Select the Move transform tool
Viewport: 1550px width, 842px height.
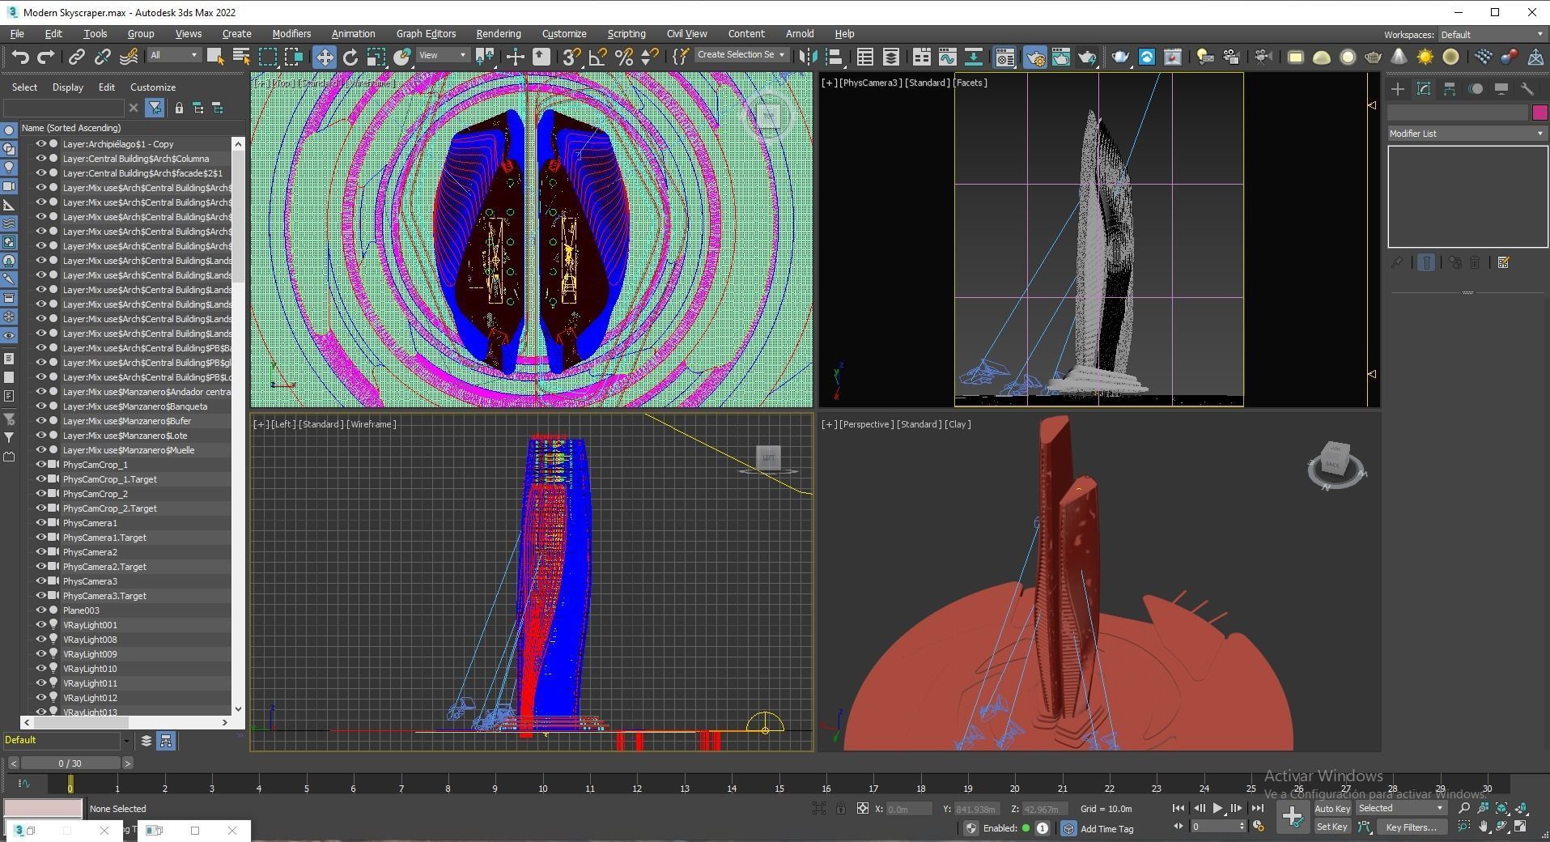tap(325, 57)
